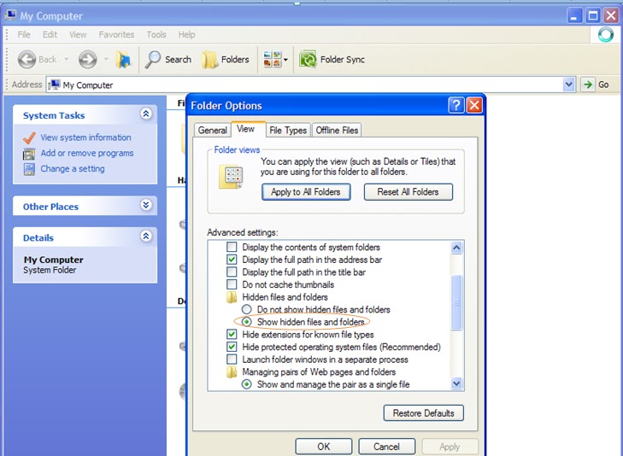Check Display the full path in title bar
The height and width of the screenshot is (456, 623).
coord(232,272)
